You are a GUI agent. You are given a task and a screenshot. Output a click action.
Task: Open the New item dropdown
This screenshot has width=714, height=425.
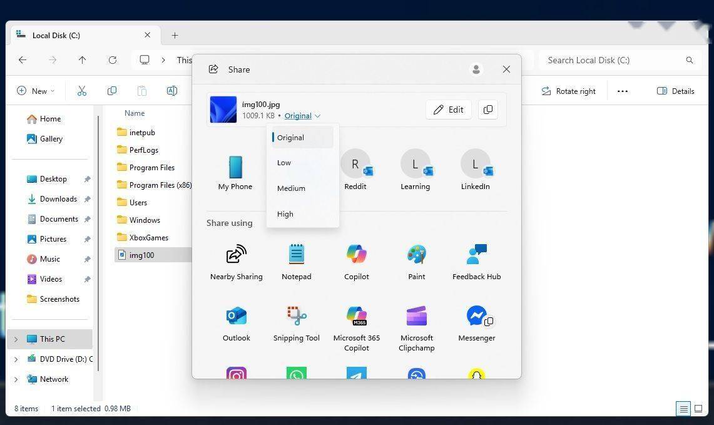coord(36,91)
